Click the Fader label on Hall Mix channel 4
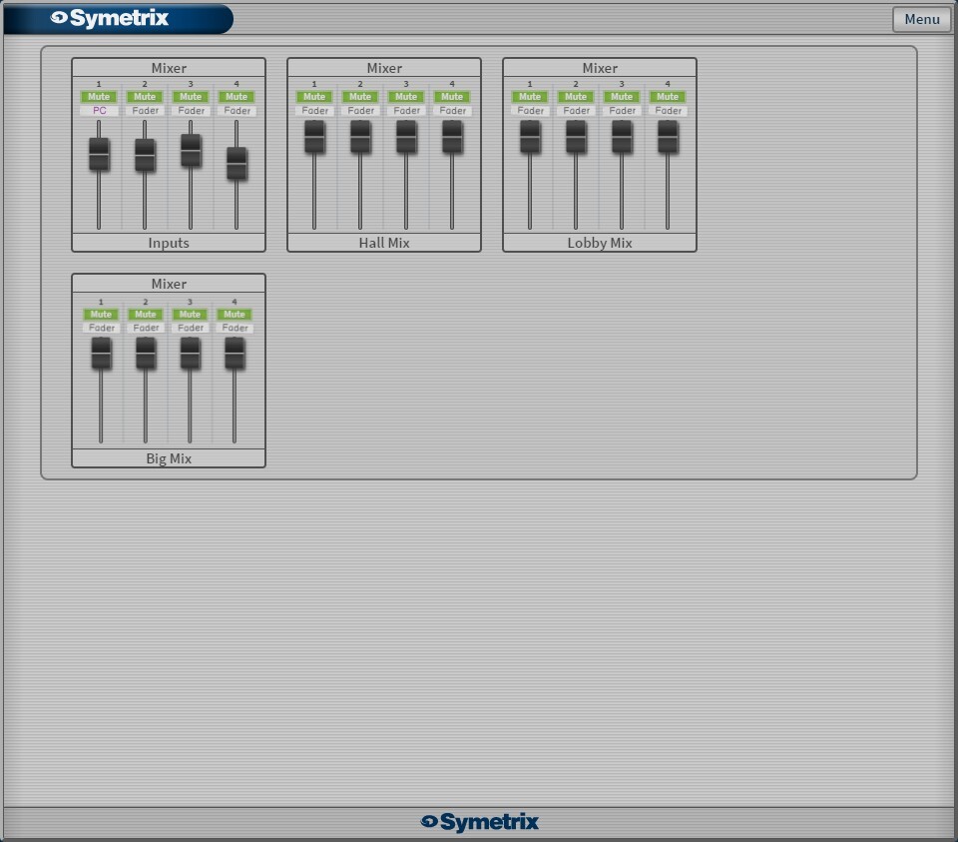 click(x=452, y=111)
